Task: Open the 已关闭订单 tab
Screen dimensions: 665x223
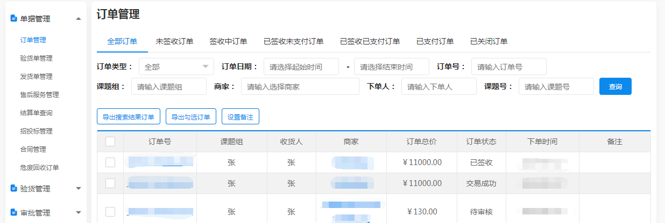Action: pyautogui.click(x=489, y=41)
